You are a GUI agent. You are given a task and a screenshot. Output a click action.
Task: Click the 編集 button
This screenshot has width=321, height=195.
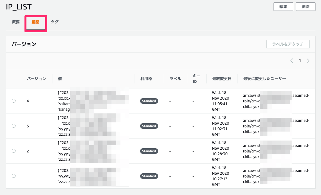coord(283,6)
